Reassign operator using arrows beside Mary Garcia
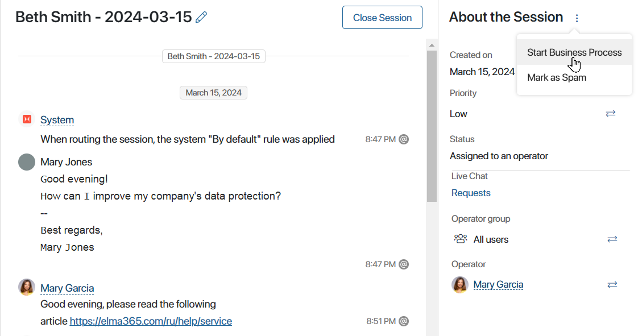The image size is (638, 336). click(612, 284)
